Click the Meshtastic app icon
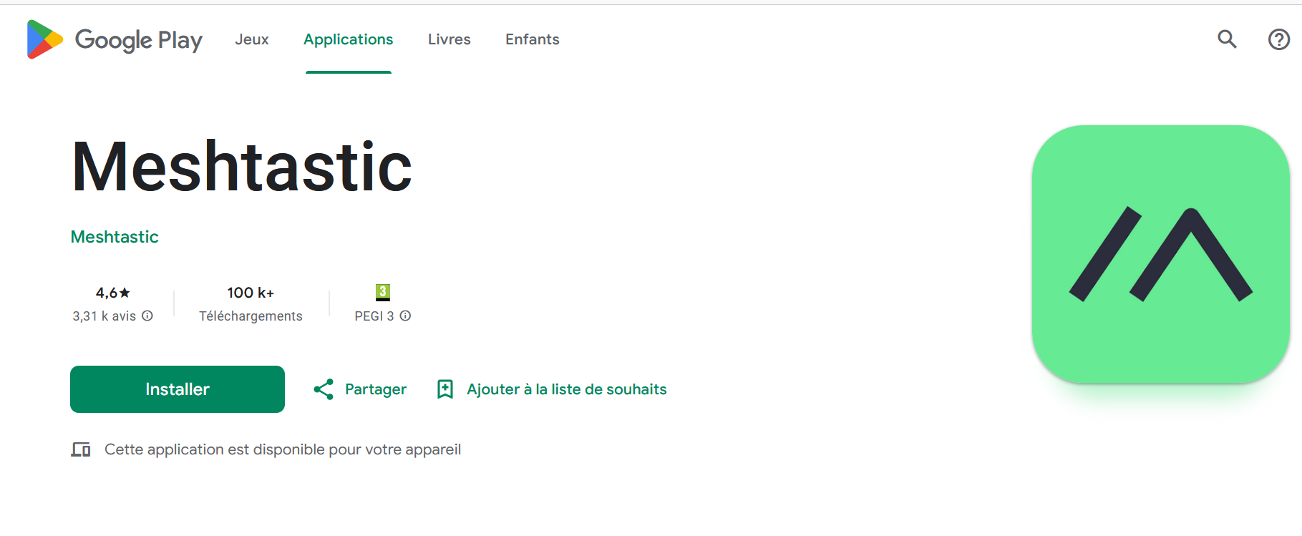Image resolution: width=1302 pixels, height=536 pixels. (1160, 254)
